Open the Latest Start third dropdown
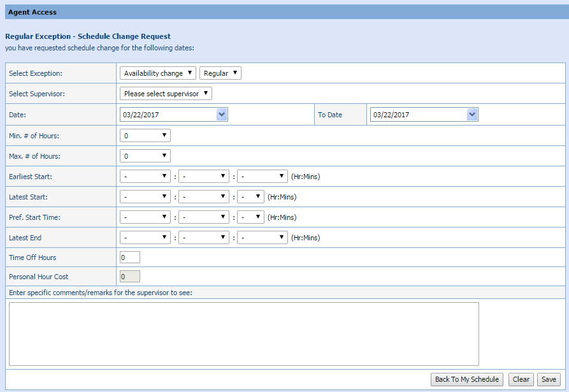Viewport: 569px width, 392px height. (250, 197)
